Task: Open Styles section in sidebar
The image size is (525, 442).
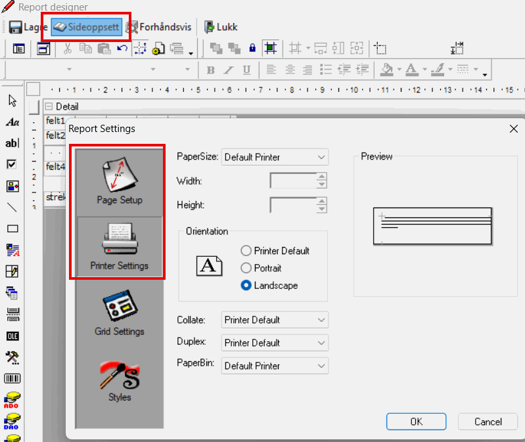Action: click(119, 380)
